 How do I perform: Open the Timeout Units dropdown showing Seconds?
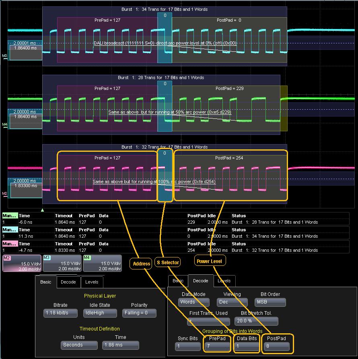click(x=79, y=345)
